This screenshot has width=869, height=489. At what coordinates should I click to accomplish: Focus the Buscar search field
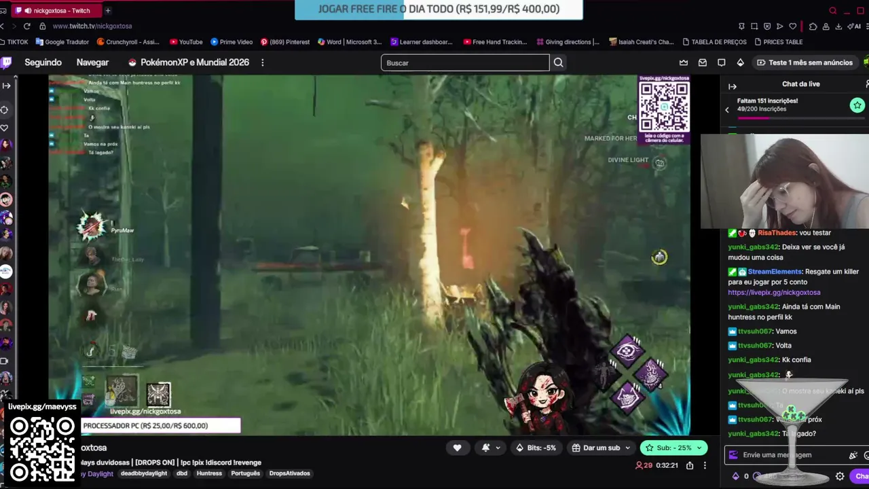click(465, 62)
